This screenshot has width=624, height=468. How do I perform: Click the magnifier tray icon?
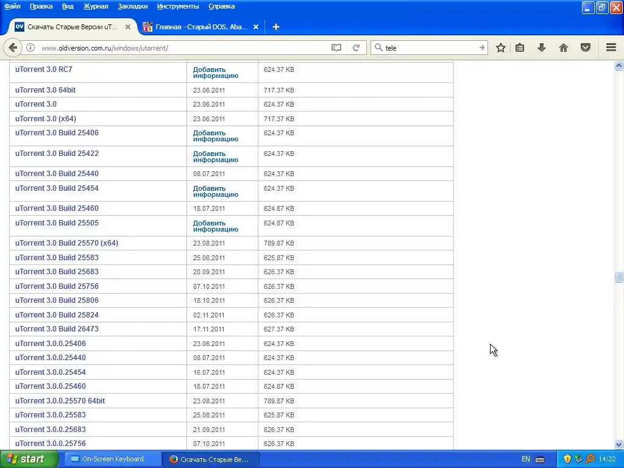pyautogui.click(x=590, y=459)
